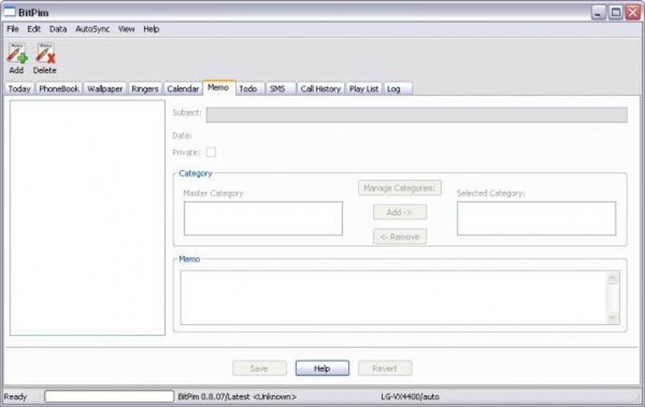Click the Memo scrollbar down arrow

tap(613, 317)
